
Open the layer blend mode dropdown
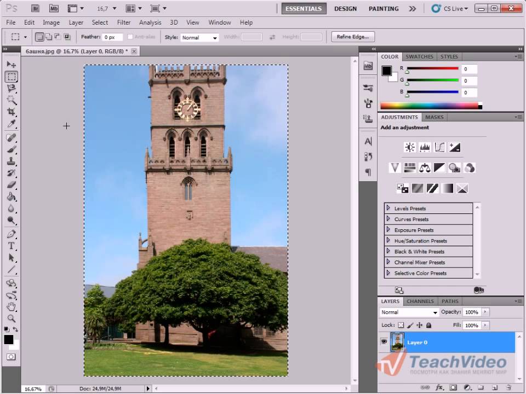(x=409, y=312)
